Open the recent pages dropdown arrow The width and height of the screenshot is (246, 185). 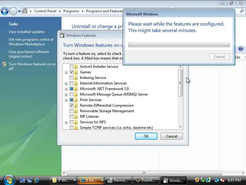19,11
